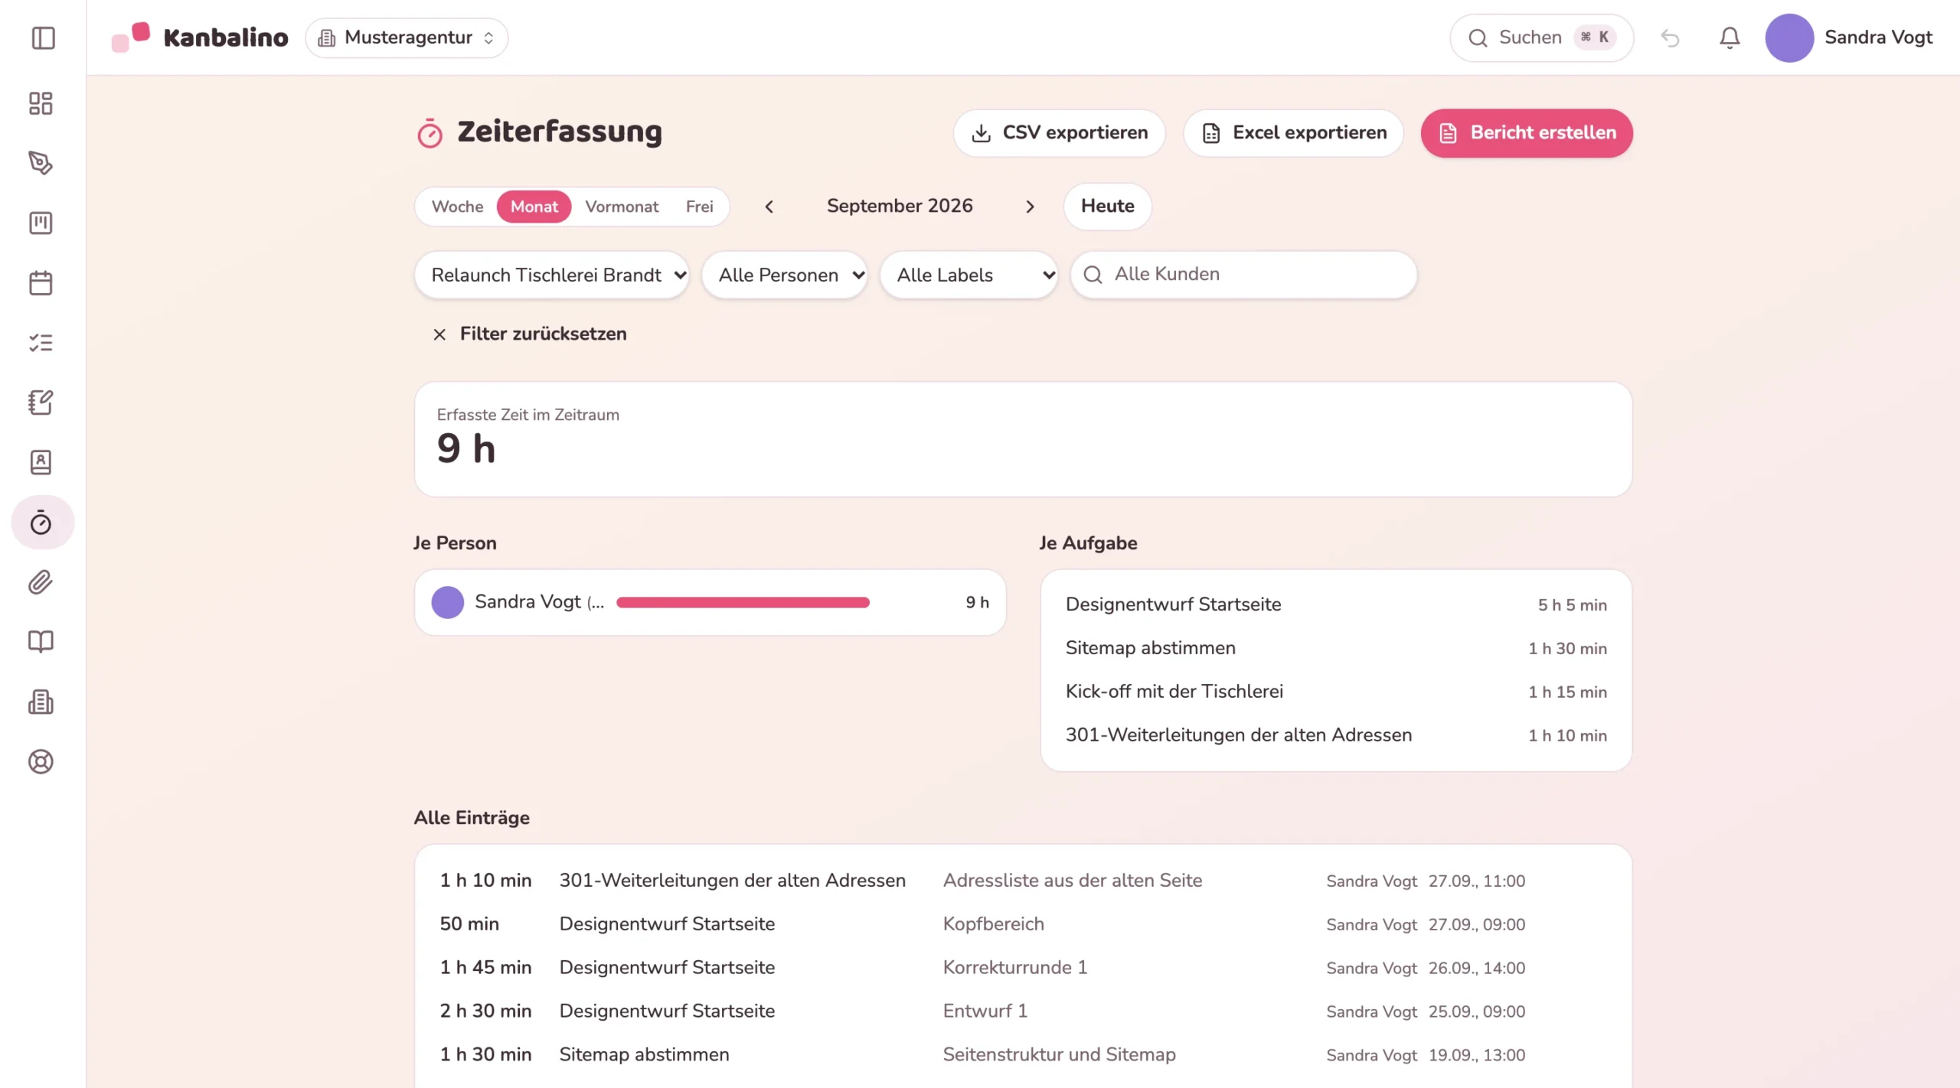Image resolution: width=1960 pixels, height=1088 pixels.
Task: Open the notes edit sidebar icon
Action: tap(41, 402)
